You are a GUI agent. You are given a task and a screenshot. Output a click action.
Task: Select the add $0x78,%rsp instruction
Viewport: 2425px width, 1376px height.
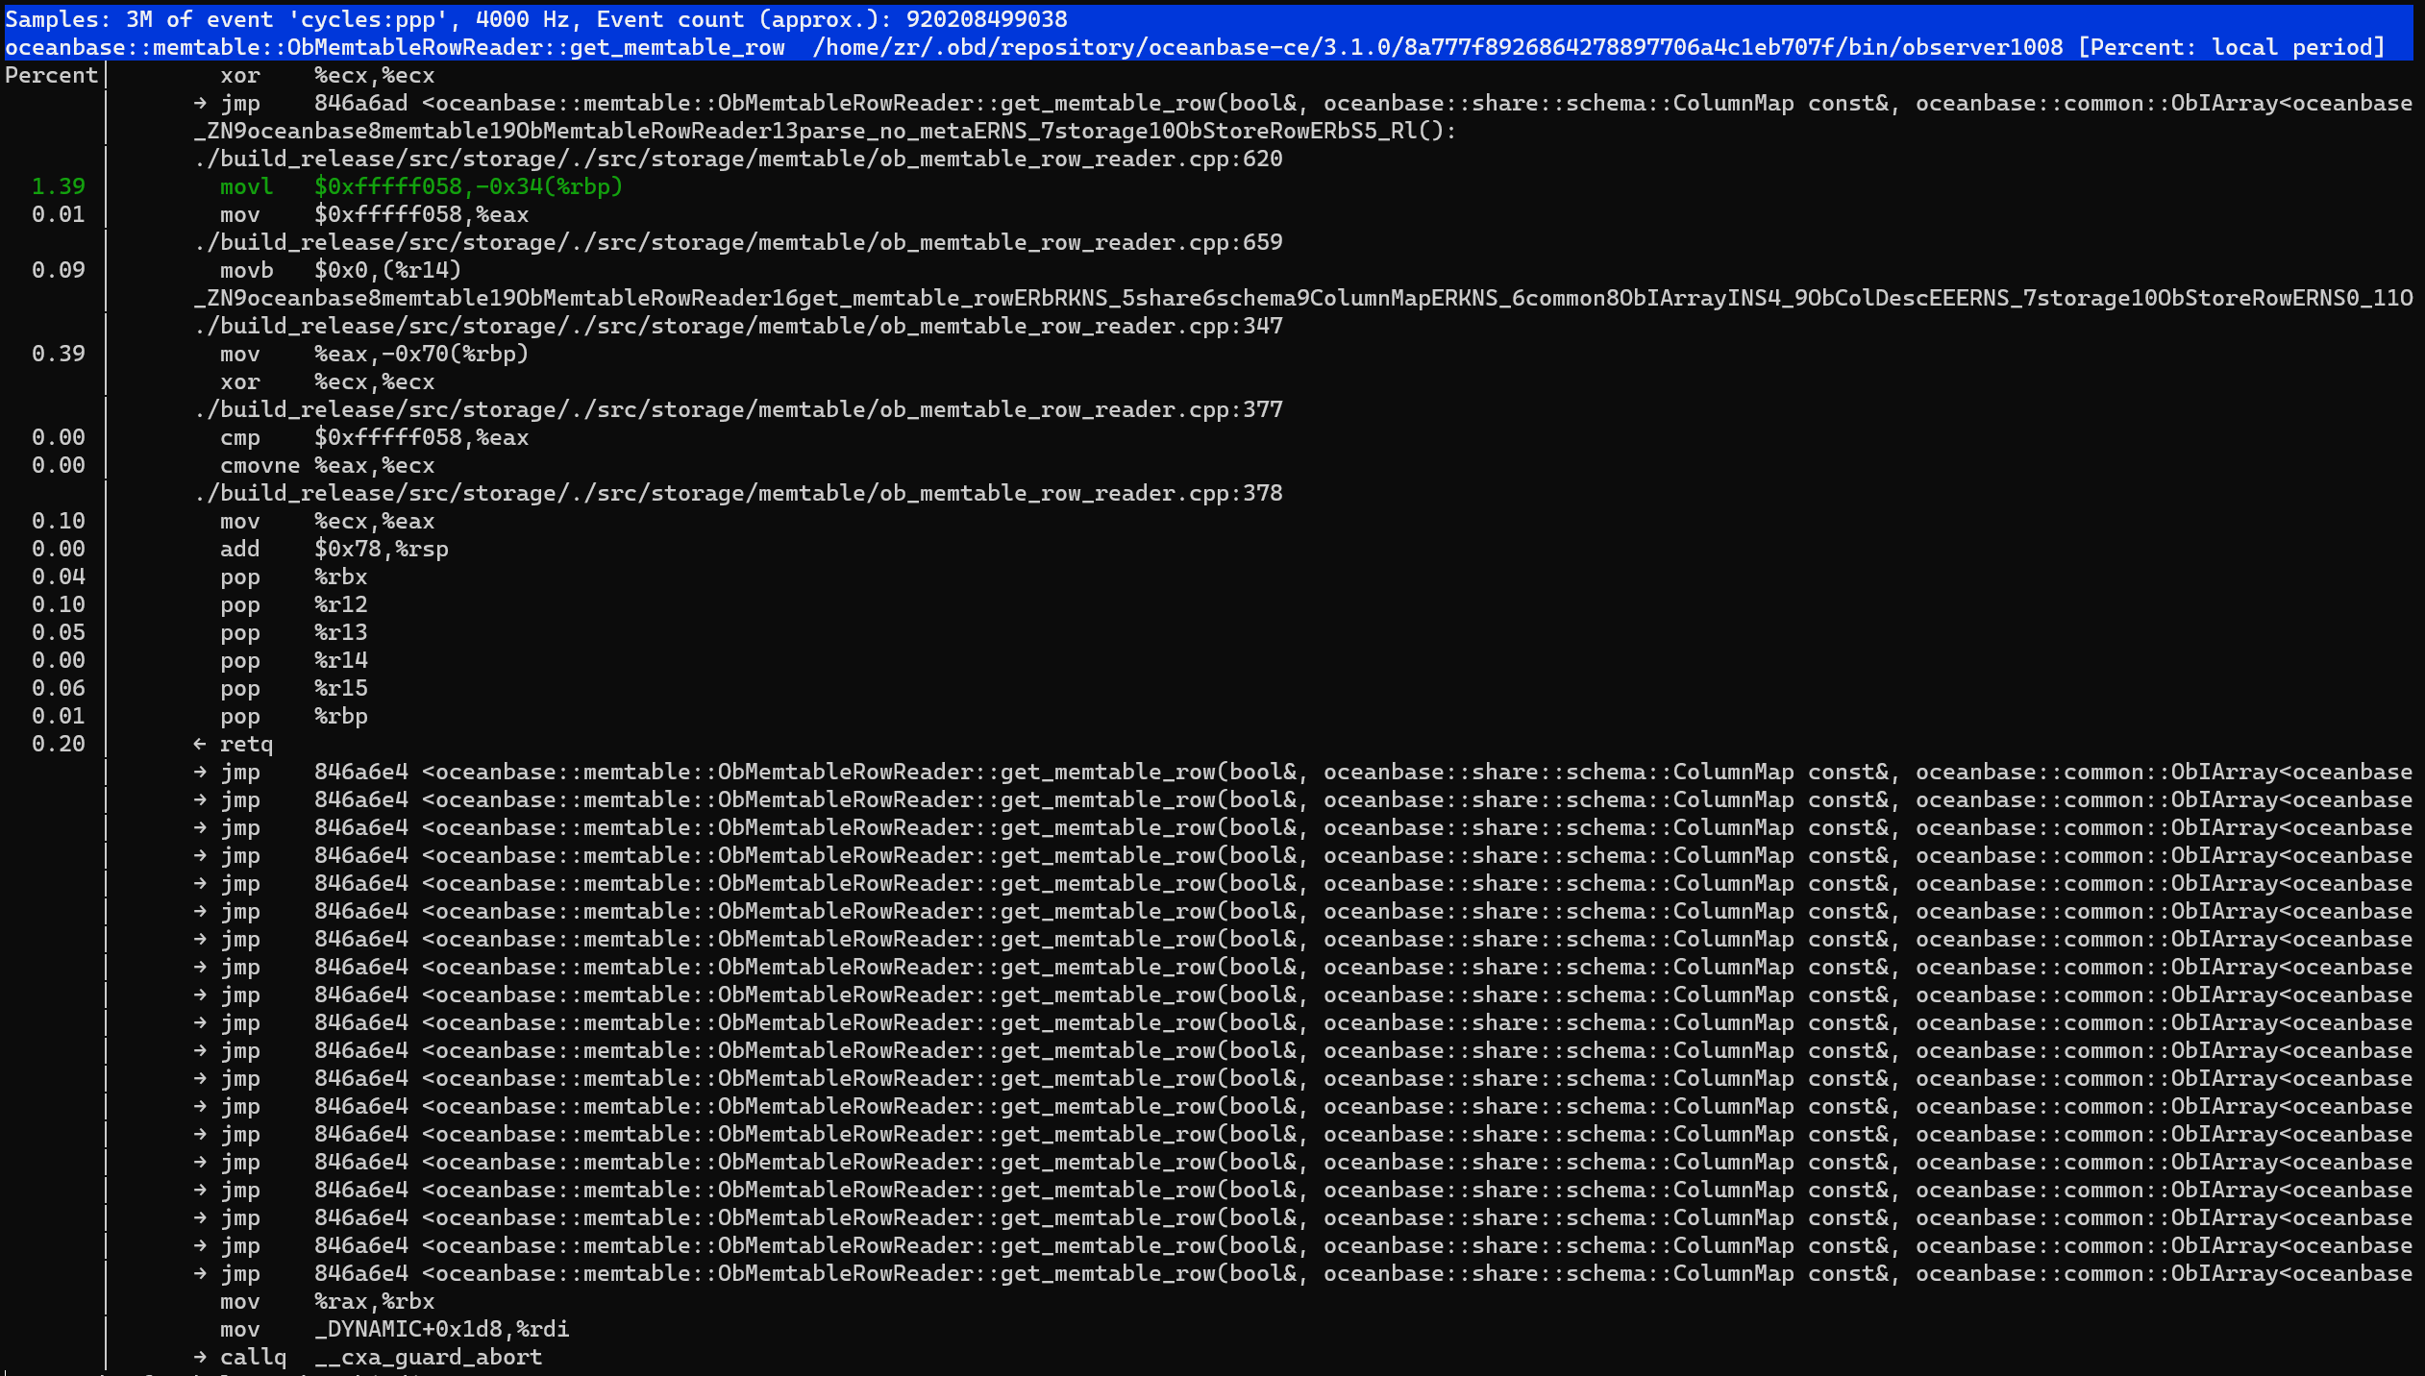click(x=334, y=549)
